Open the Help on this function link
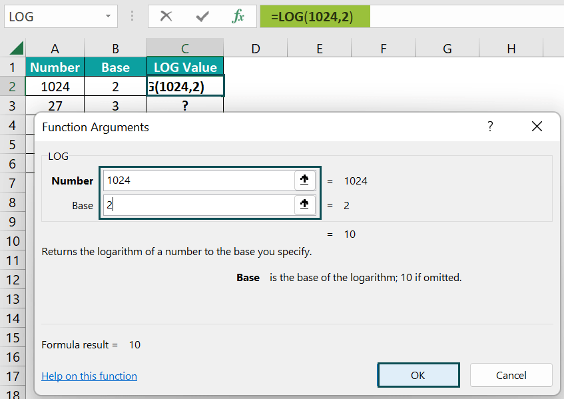This screenshot has width=564, height=399. coord(89,375)
